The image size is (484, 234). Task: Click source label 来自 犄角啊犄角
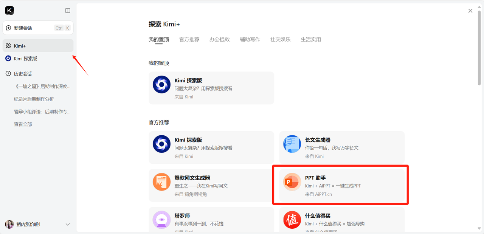click(191, 194)
